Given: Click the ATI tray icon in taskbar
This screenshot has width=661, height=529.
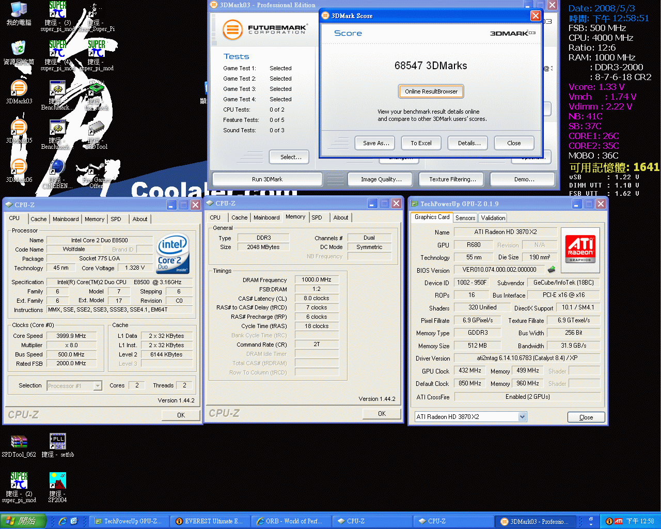Looking at the screenshot, I should pyautogui.click(x=618, y=521).
